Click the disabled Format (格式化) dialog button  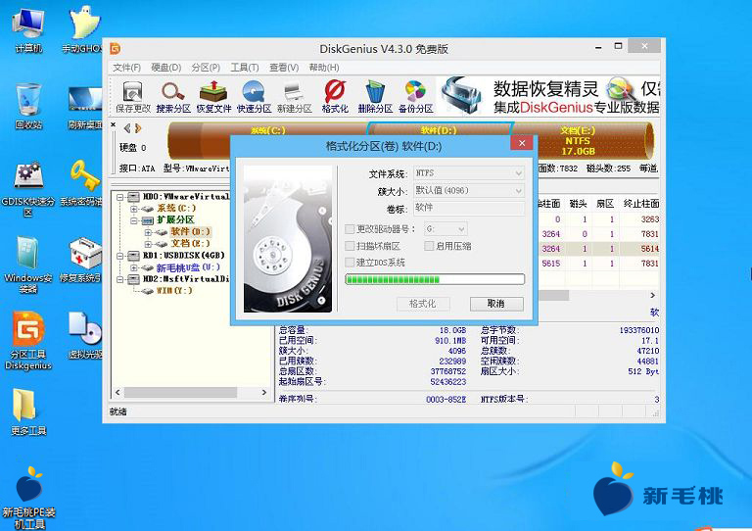(423, 304)
